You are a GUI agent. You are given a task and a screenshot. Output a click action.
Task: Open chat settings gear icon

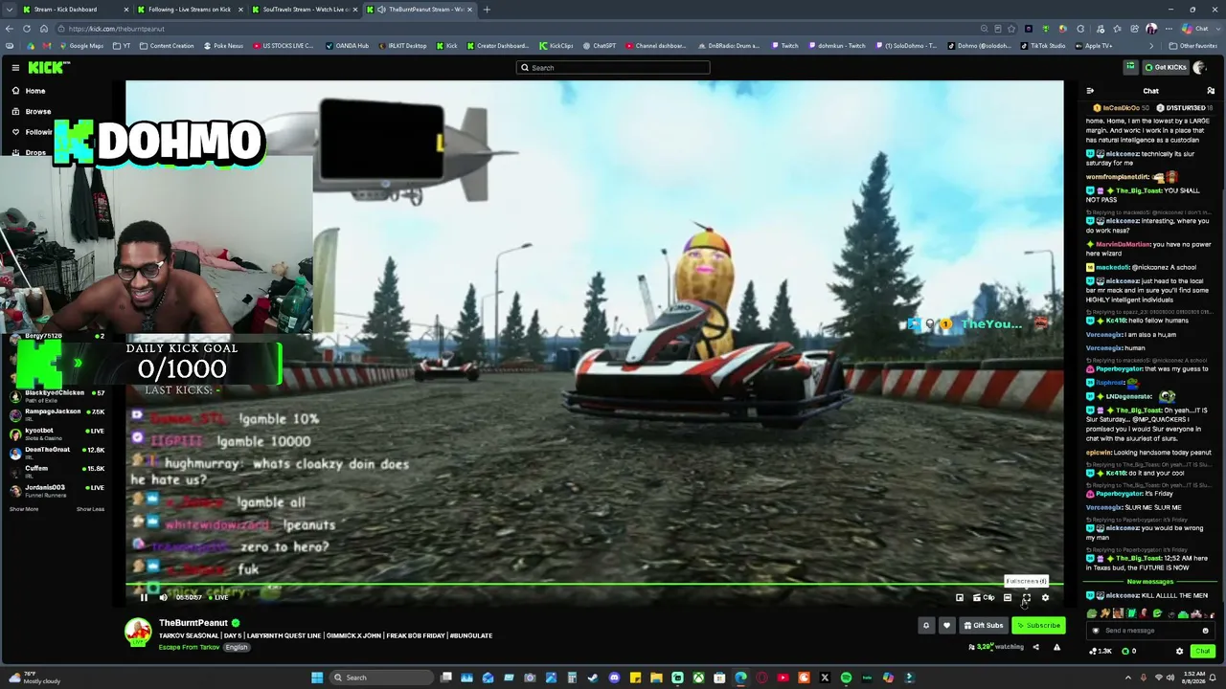coord(1179,651)
